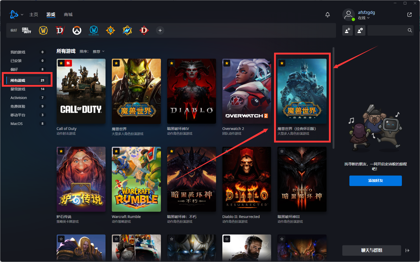Click the add friend icon
The width and height of the screenshot is (420, 262).
(x=348, y=30)
